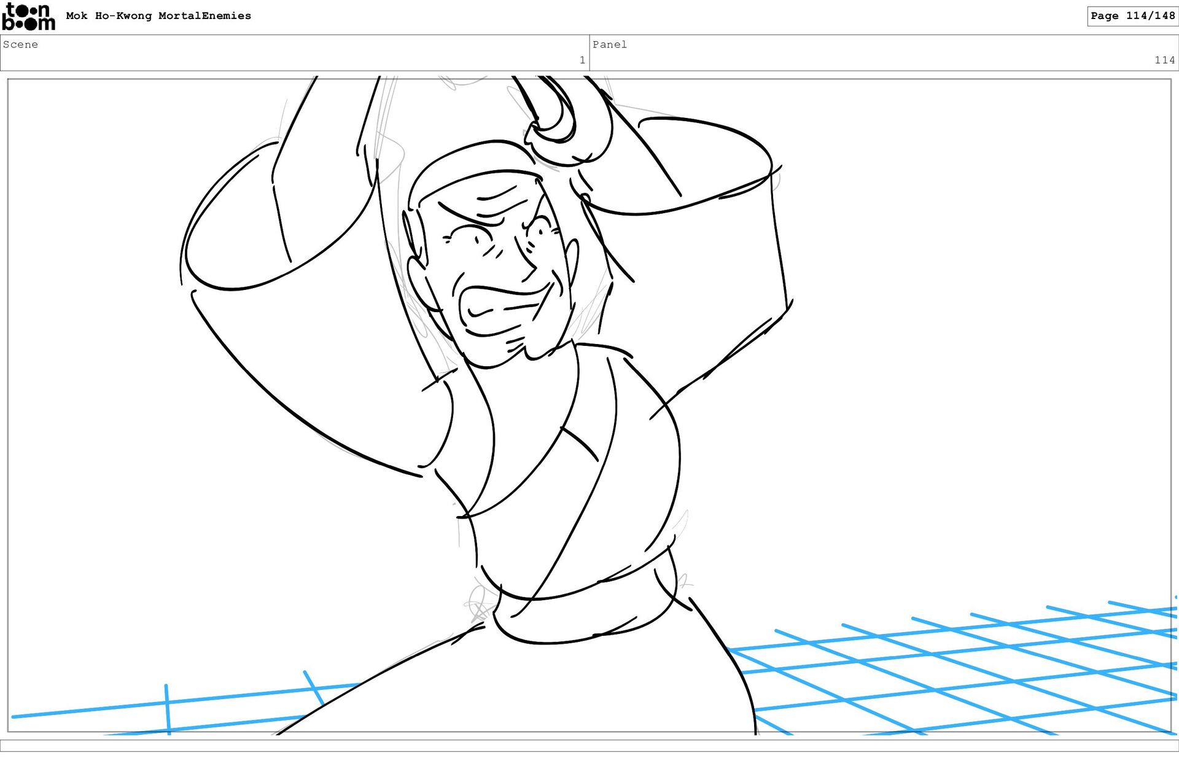
Task: Click the empty notes field below the panel
Action: (589, 745)
